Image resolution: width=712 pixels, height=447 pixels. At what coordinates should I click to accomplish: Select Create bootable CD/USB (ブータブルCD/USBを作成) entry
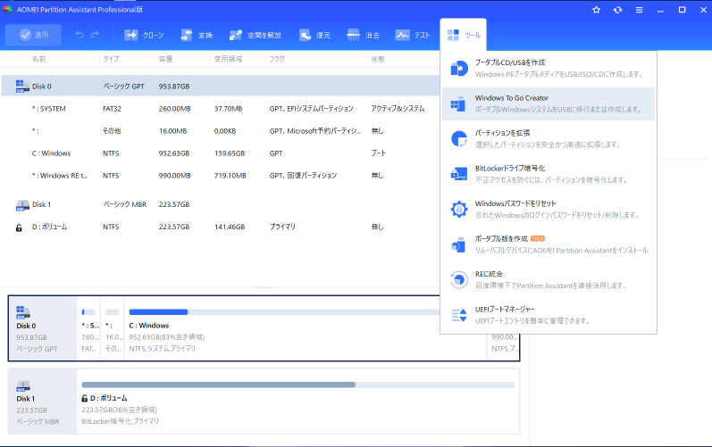(549, 69)
